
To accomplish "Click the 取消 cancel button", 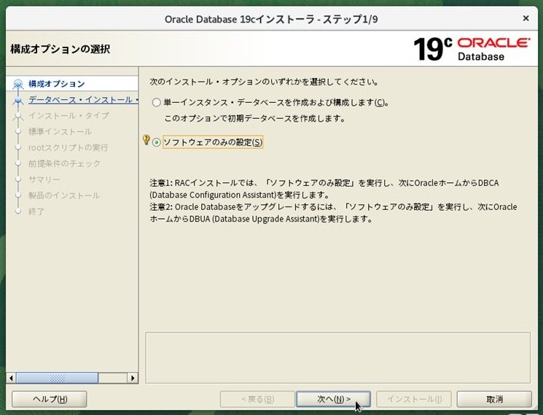I will pos(494,399).
